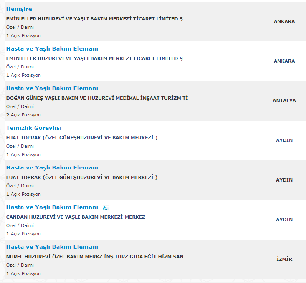Open Fuat Toprak Hasta ve Yaşlı Bakım listing
This screenshot has height=283, width=306.
tap(52, 167)
